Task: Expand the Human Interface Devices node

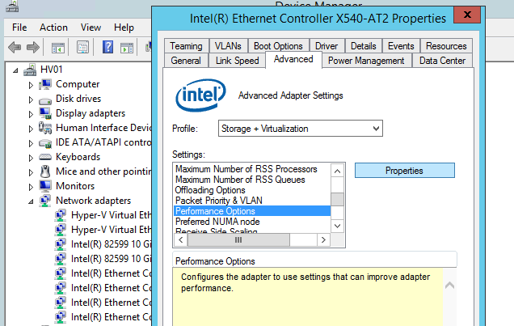Action: 31,129
